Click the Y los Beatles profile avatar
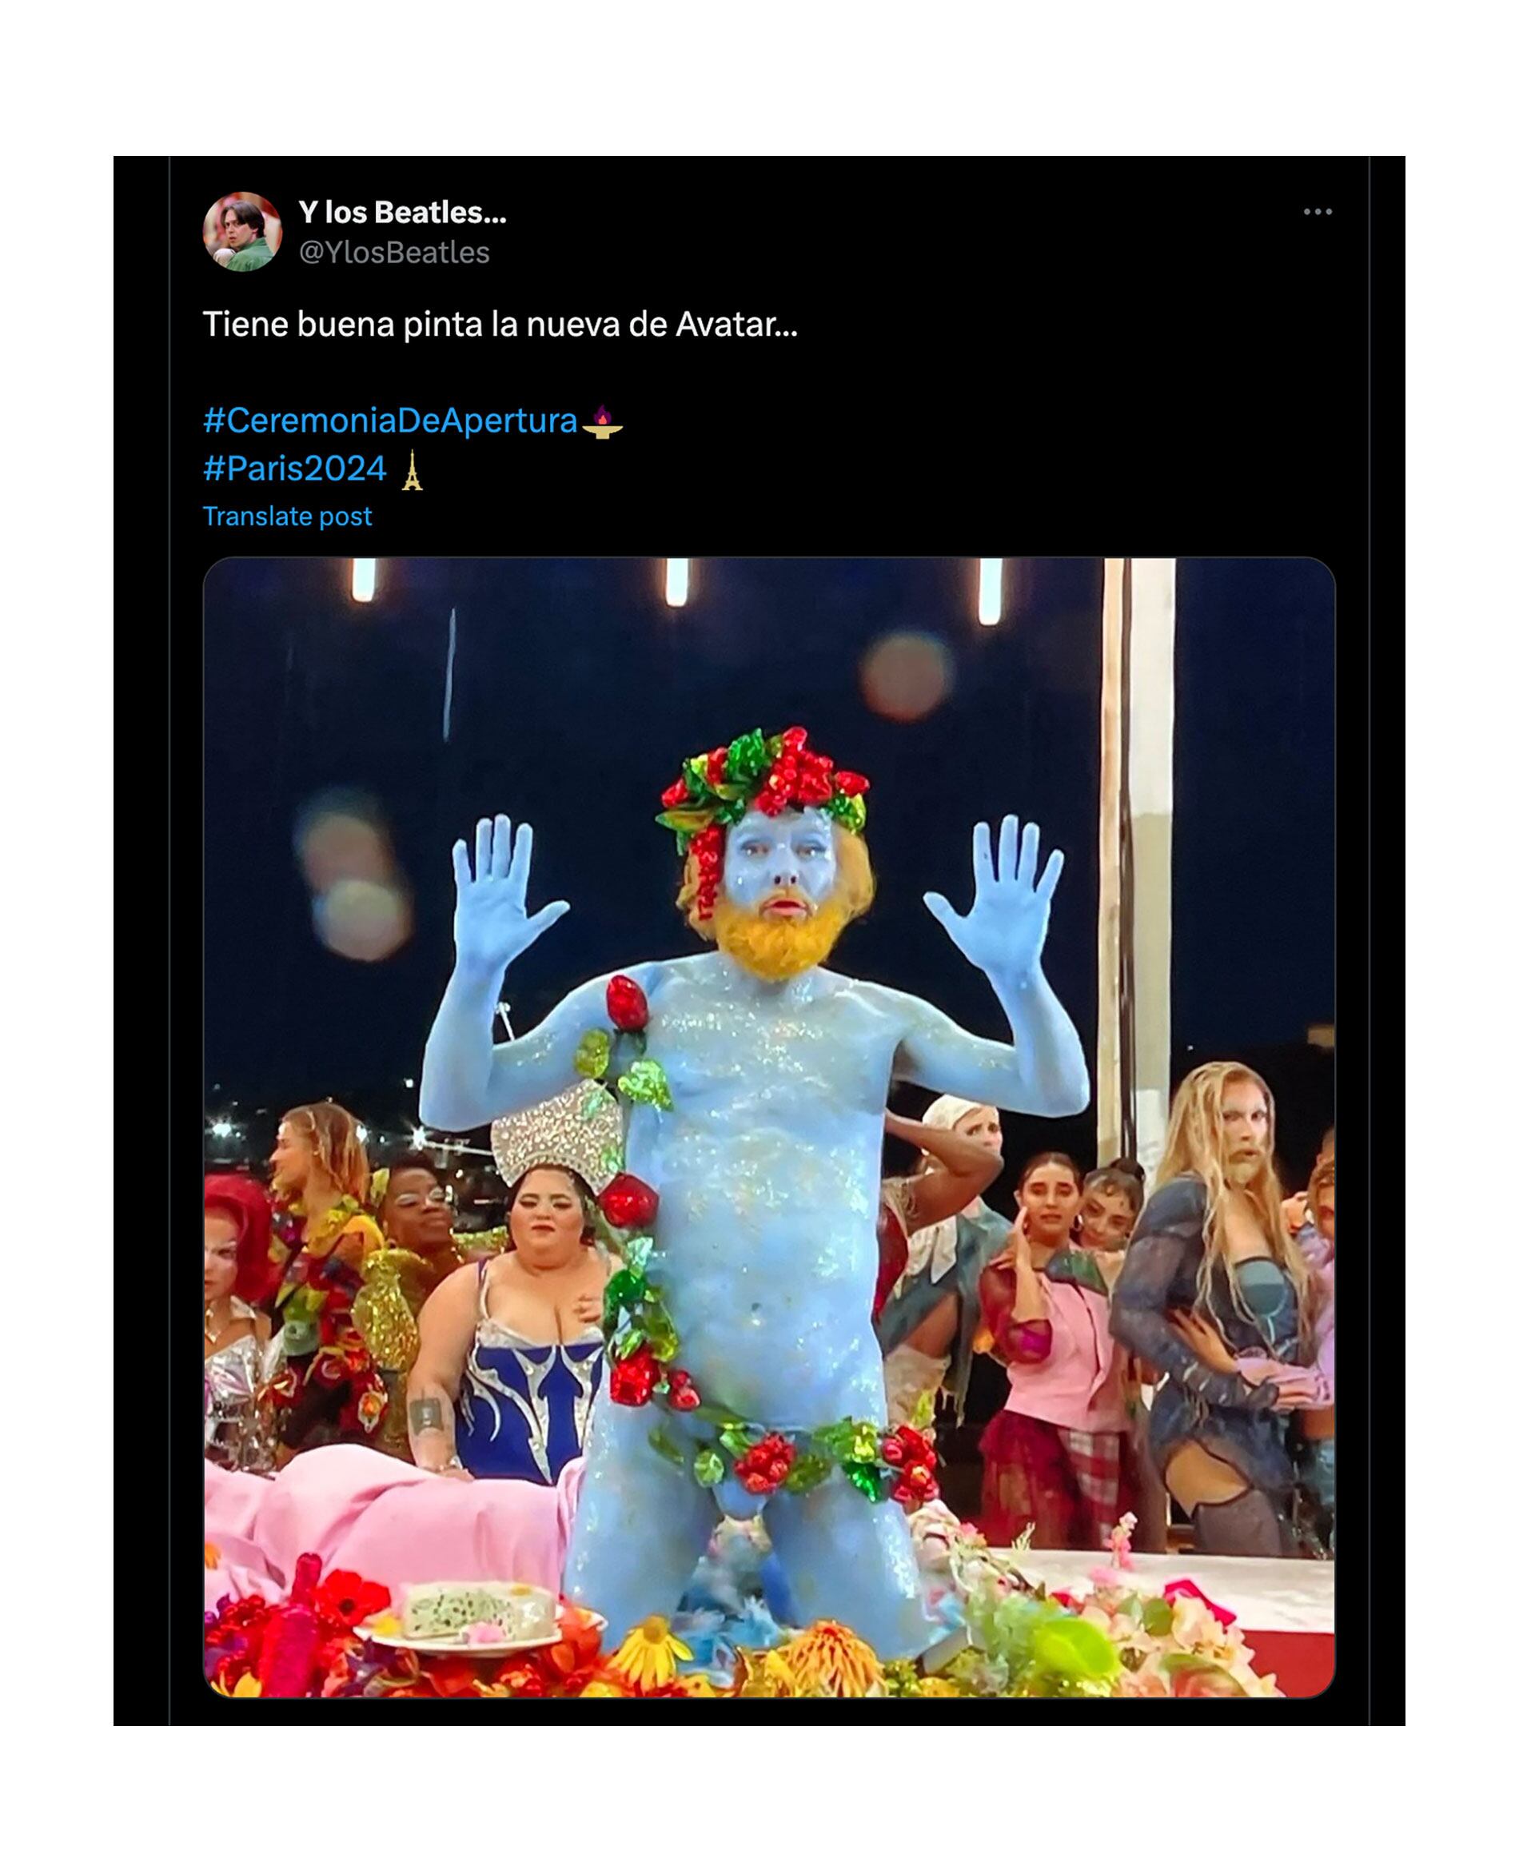Screen dimensions: 1535x1866 pos(242,232)
